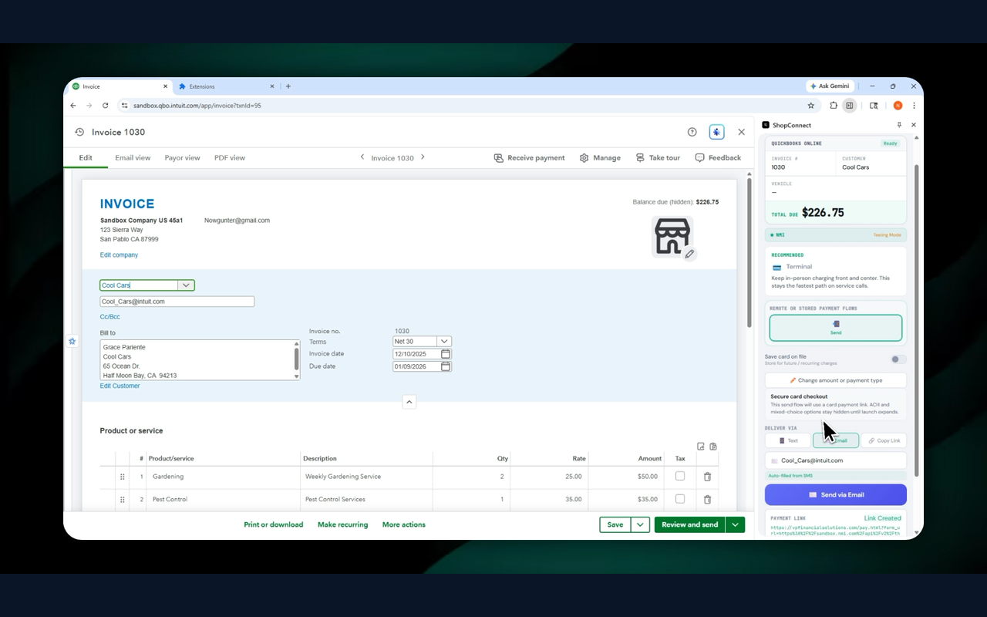Check the Tax box for Gardening
987x617 pixels.
point(679,476)
